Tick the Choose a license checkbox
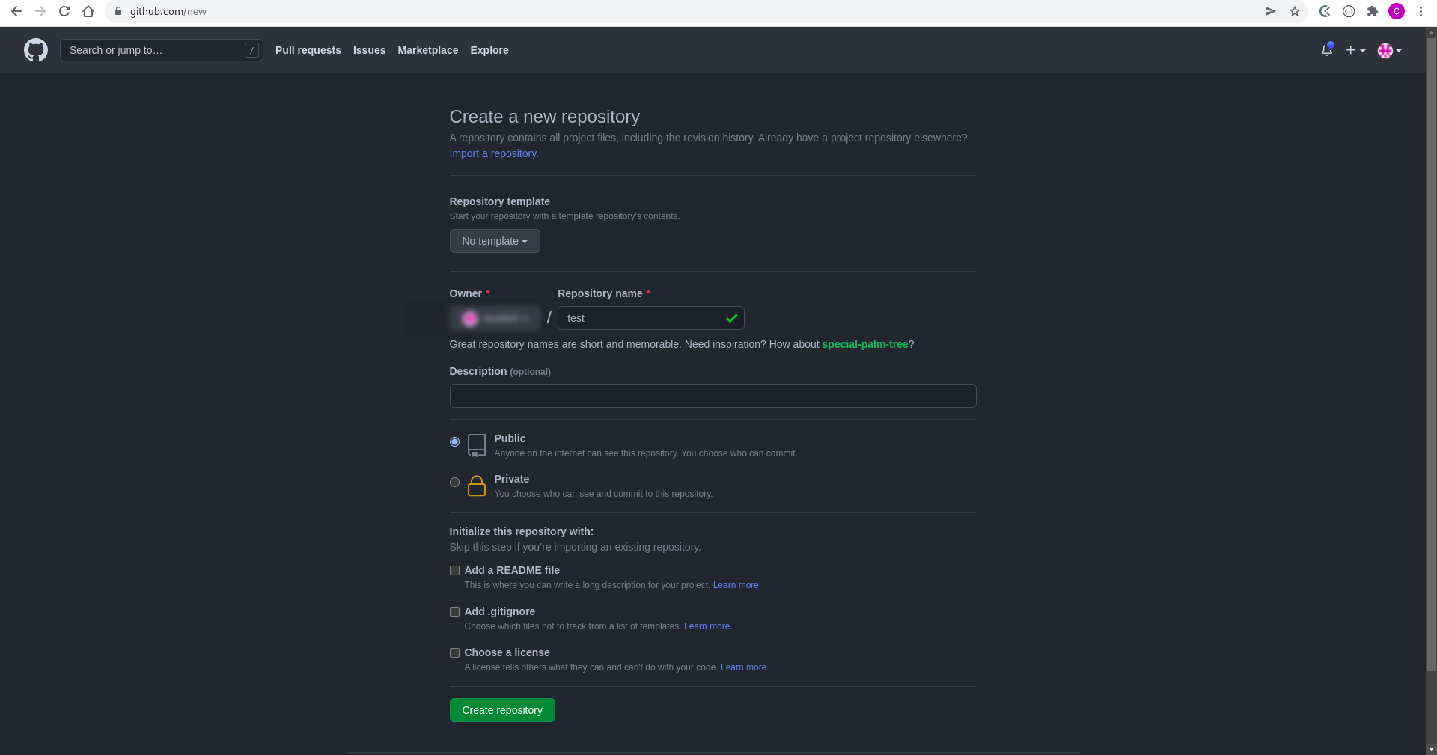Image resolution: width=1437 pixels, height=755 pixels. (454, 653)
